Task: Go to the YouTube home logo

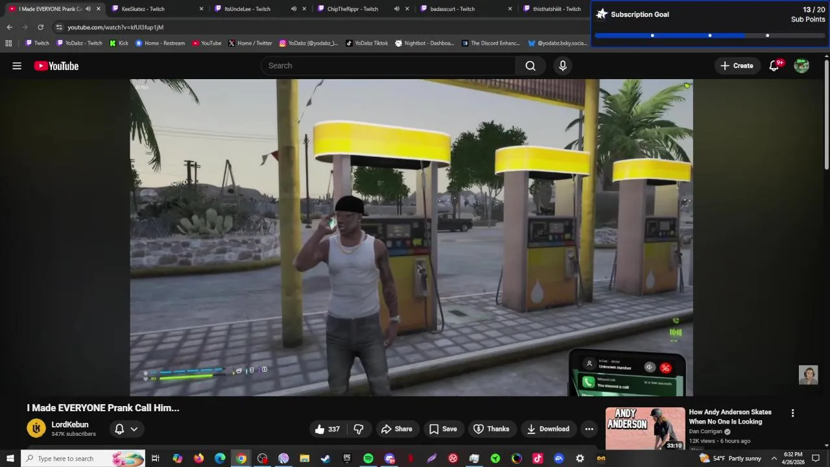Action: (56, 66)
